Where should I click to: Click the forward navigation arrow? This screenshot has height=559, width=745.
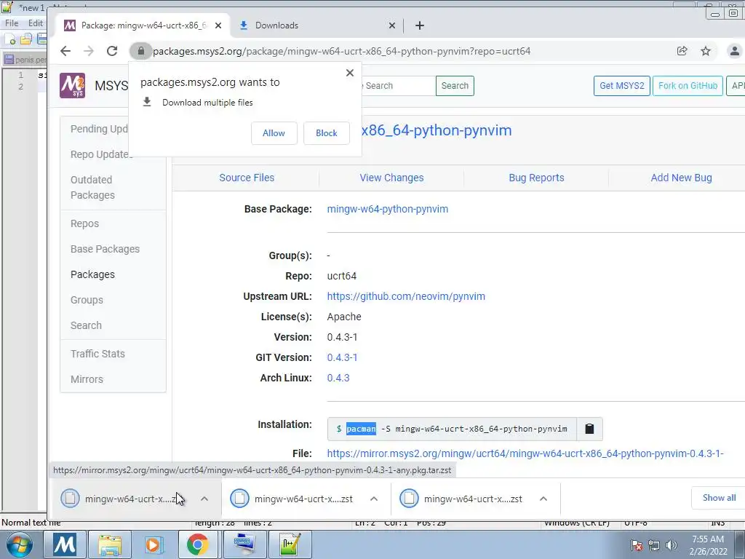pos(89,51)
